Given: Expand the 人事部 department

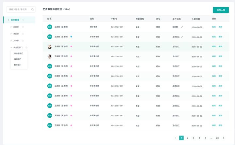Looking at the screenshot, I should tap(11, 40).
